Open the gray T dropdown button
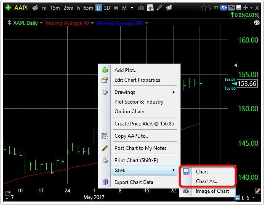264x205 pixels. point(232,8)
